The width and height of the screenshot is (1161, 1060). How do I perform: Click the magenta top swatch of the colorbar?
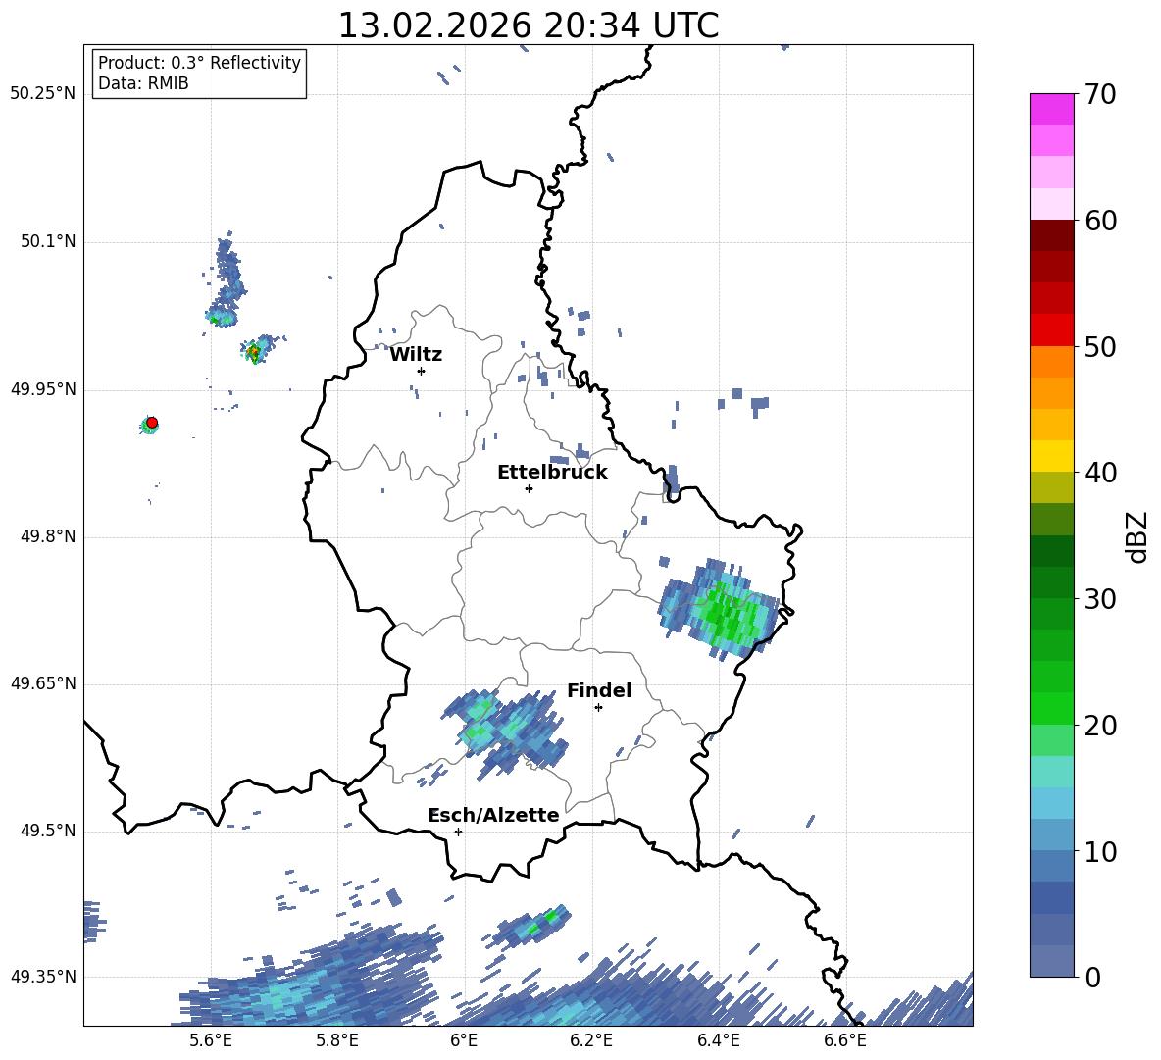click(1051, 110)
